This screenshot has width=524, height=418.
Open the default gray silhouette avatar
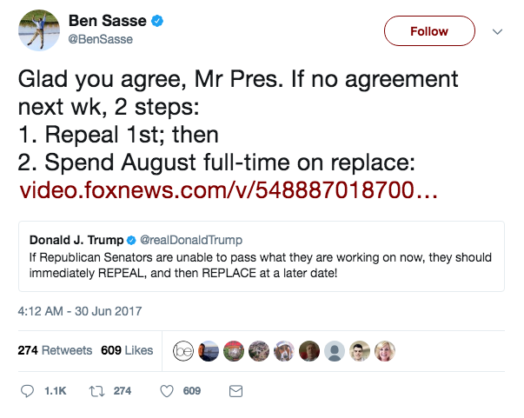(335, 351)
